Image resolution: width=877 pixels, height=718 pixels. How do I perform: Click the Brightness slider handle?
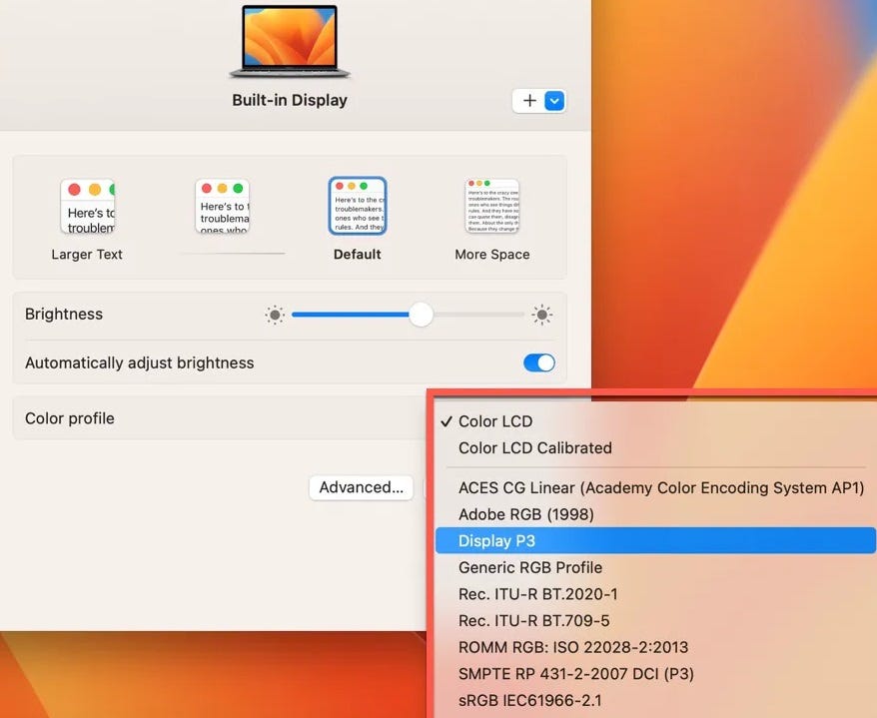pos(421,315)
